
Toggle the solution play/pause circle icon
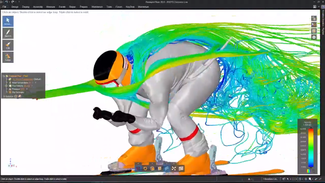pos(16,96)
